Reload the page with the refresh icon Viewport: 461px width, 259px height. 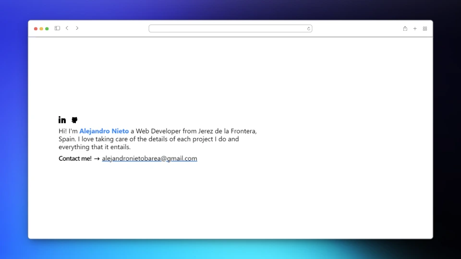(x=309, y=29)
